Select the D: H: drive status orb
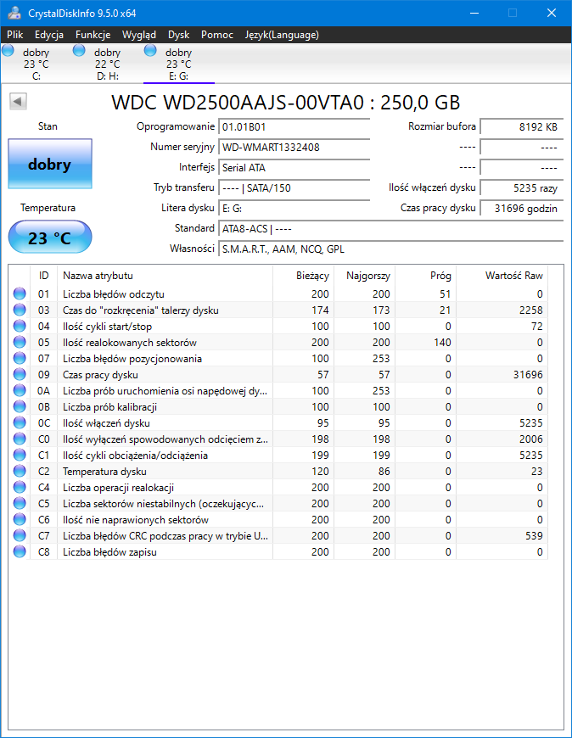Viewport: 572px width, 738px height. [79, 50]
